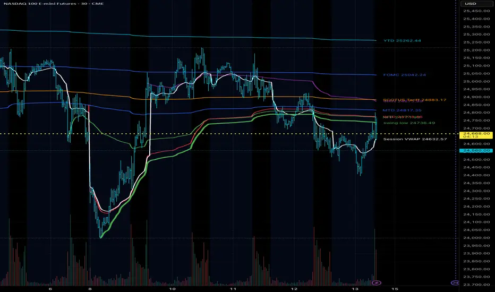495x292 pixels.
Task: Click the 23,700.00 price axis tick
Action: [476, 285]
